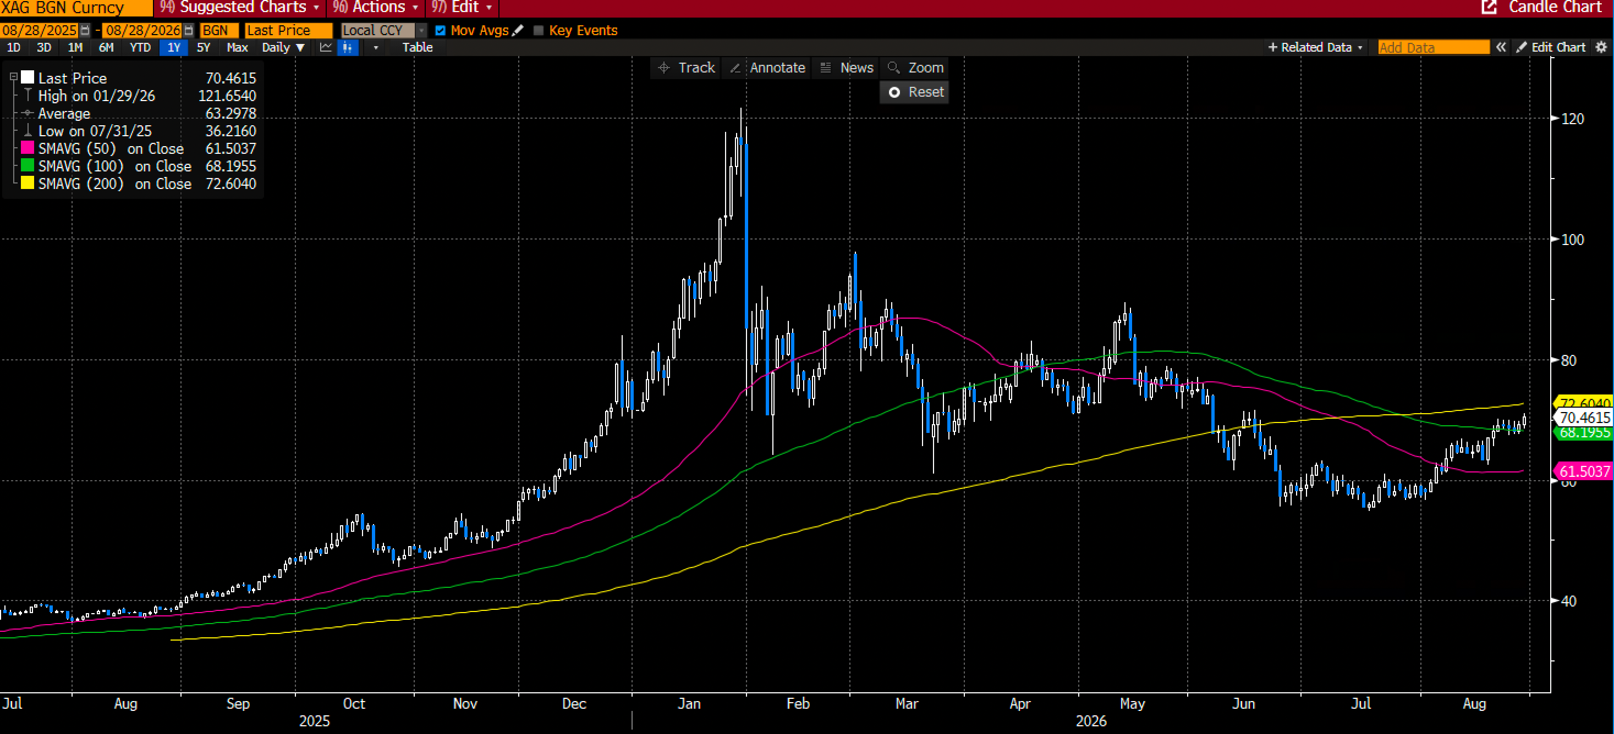Click the "SMAVG (200) on Close" legend text

(114, 183)
